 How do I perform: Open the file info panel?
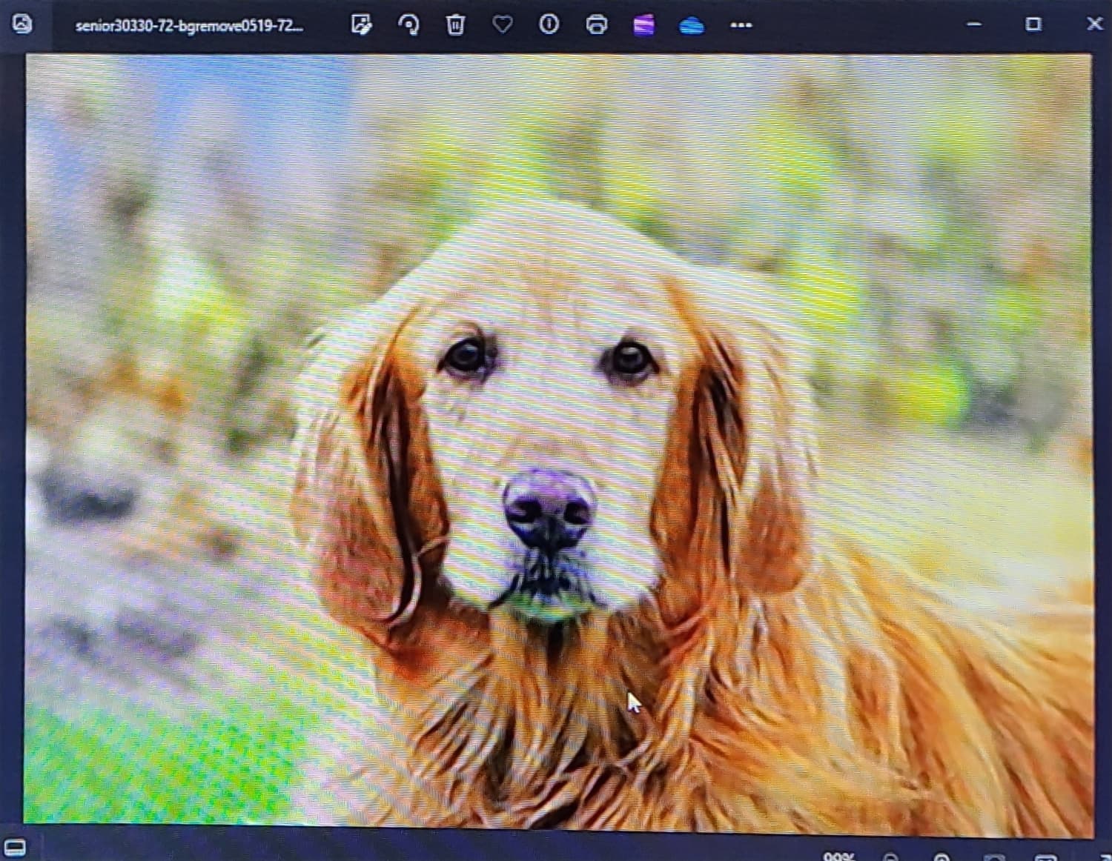tap(549, 24)
